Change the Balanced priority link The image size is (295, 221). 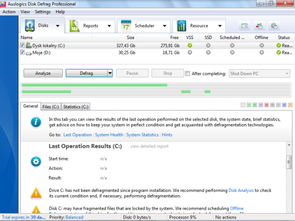click(x=74, y=217)
